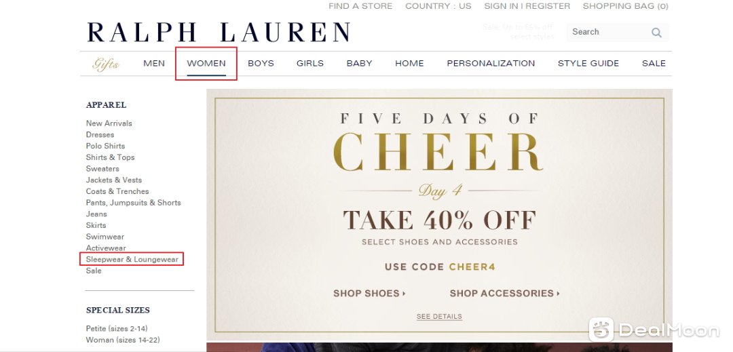Viewport: 733px width, 352px height.
Task: Select Sleepwear & Loungewear category
Action: tap(132, 259)
